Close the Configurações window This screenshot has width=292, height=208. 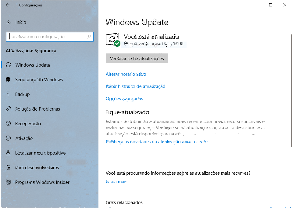tap(285, 5)
